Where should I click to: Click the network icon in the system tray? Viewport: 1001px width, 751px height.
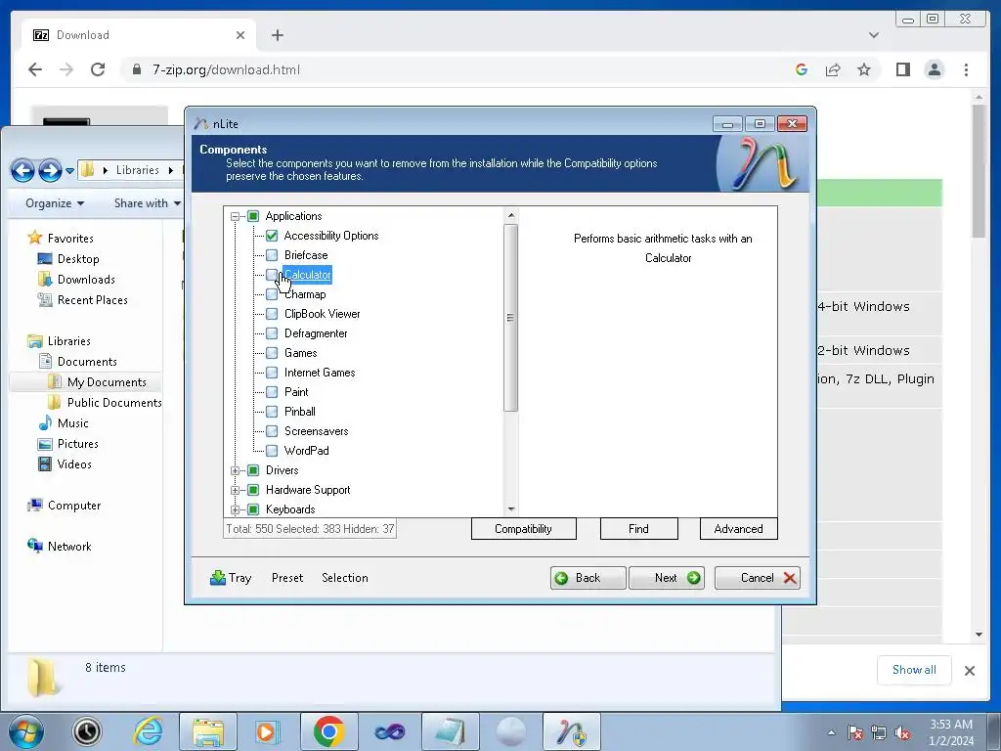879,733
